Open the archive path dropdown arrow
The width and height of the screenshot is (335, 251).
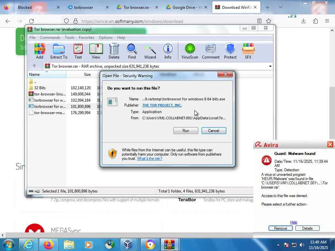(270, 66)
